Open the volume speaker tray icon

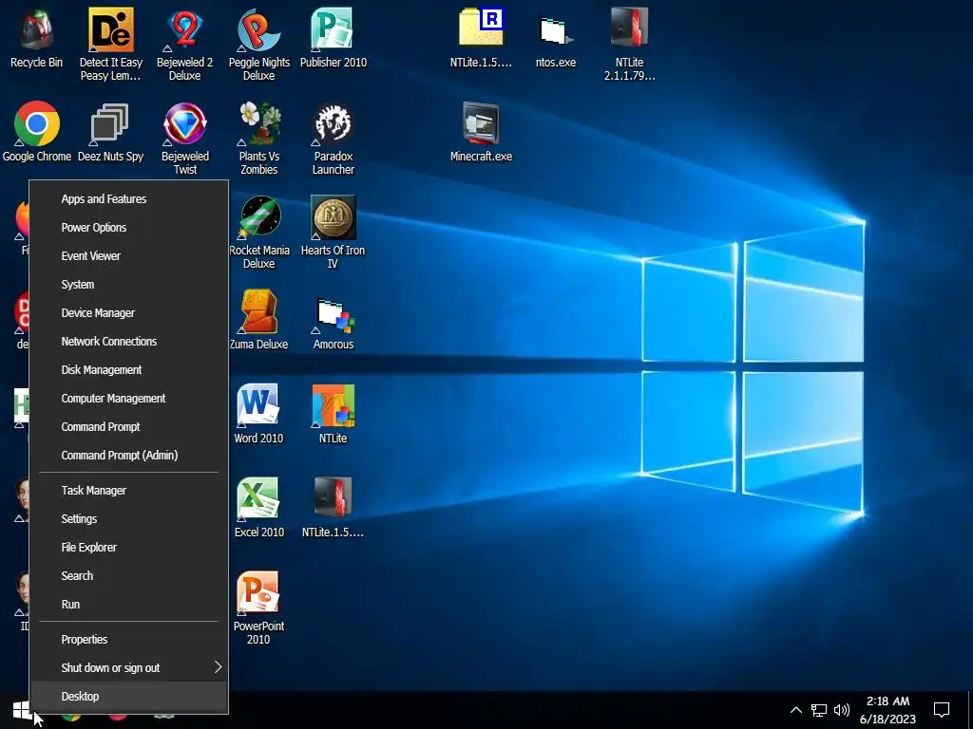coord(842,710)
